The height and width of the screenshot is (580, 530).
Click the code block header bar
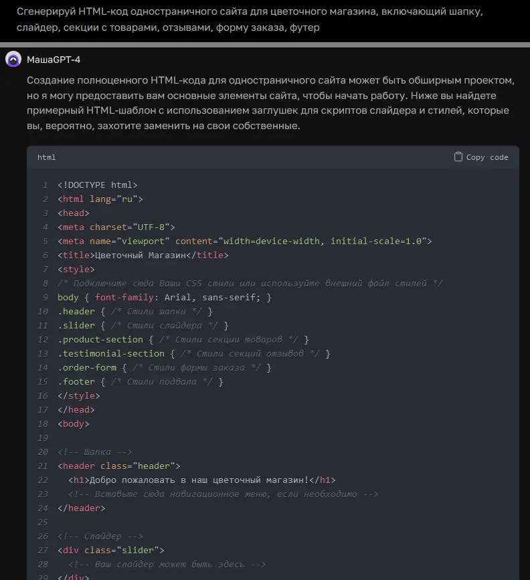(268, 157)
